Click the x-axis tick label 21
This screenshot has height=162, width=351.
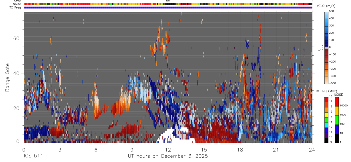[276, 150]
